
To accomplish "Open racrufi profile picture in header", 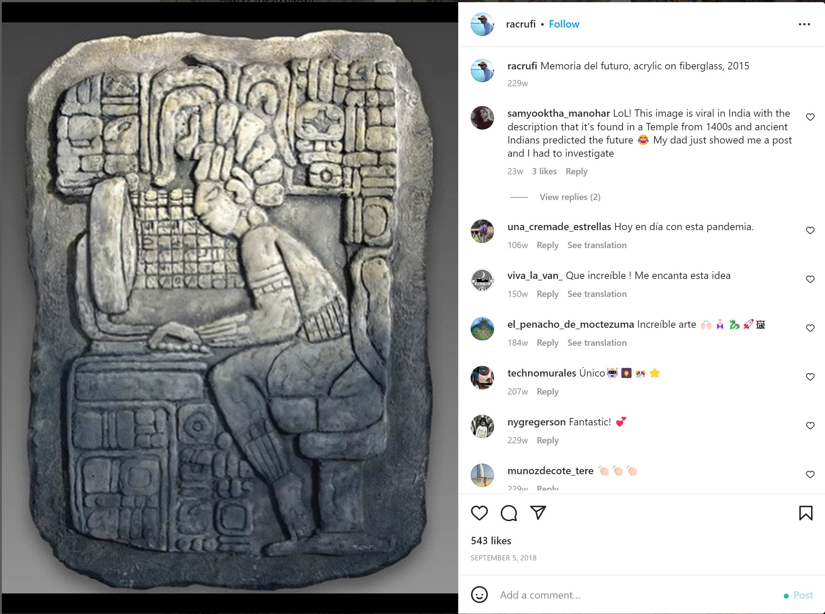I will click(x=482, y=24).
